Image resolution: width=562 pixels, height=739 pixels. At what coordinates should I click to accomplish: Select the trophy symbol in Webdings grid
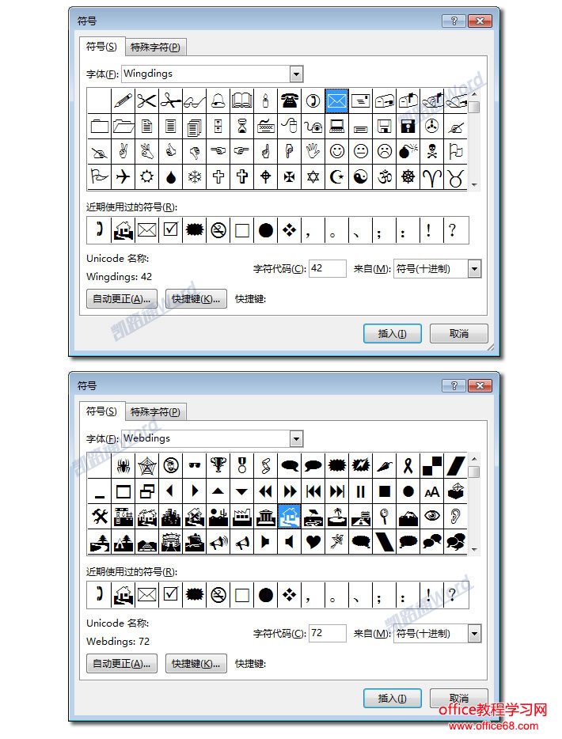pyautogui.click(x=218, y=466)
